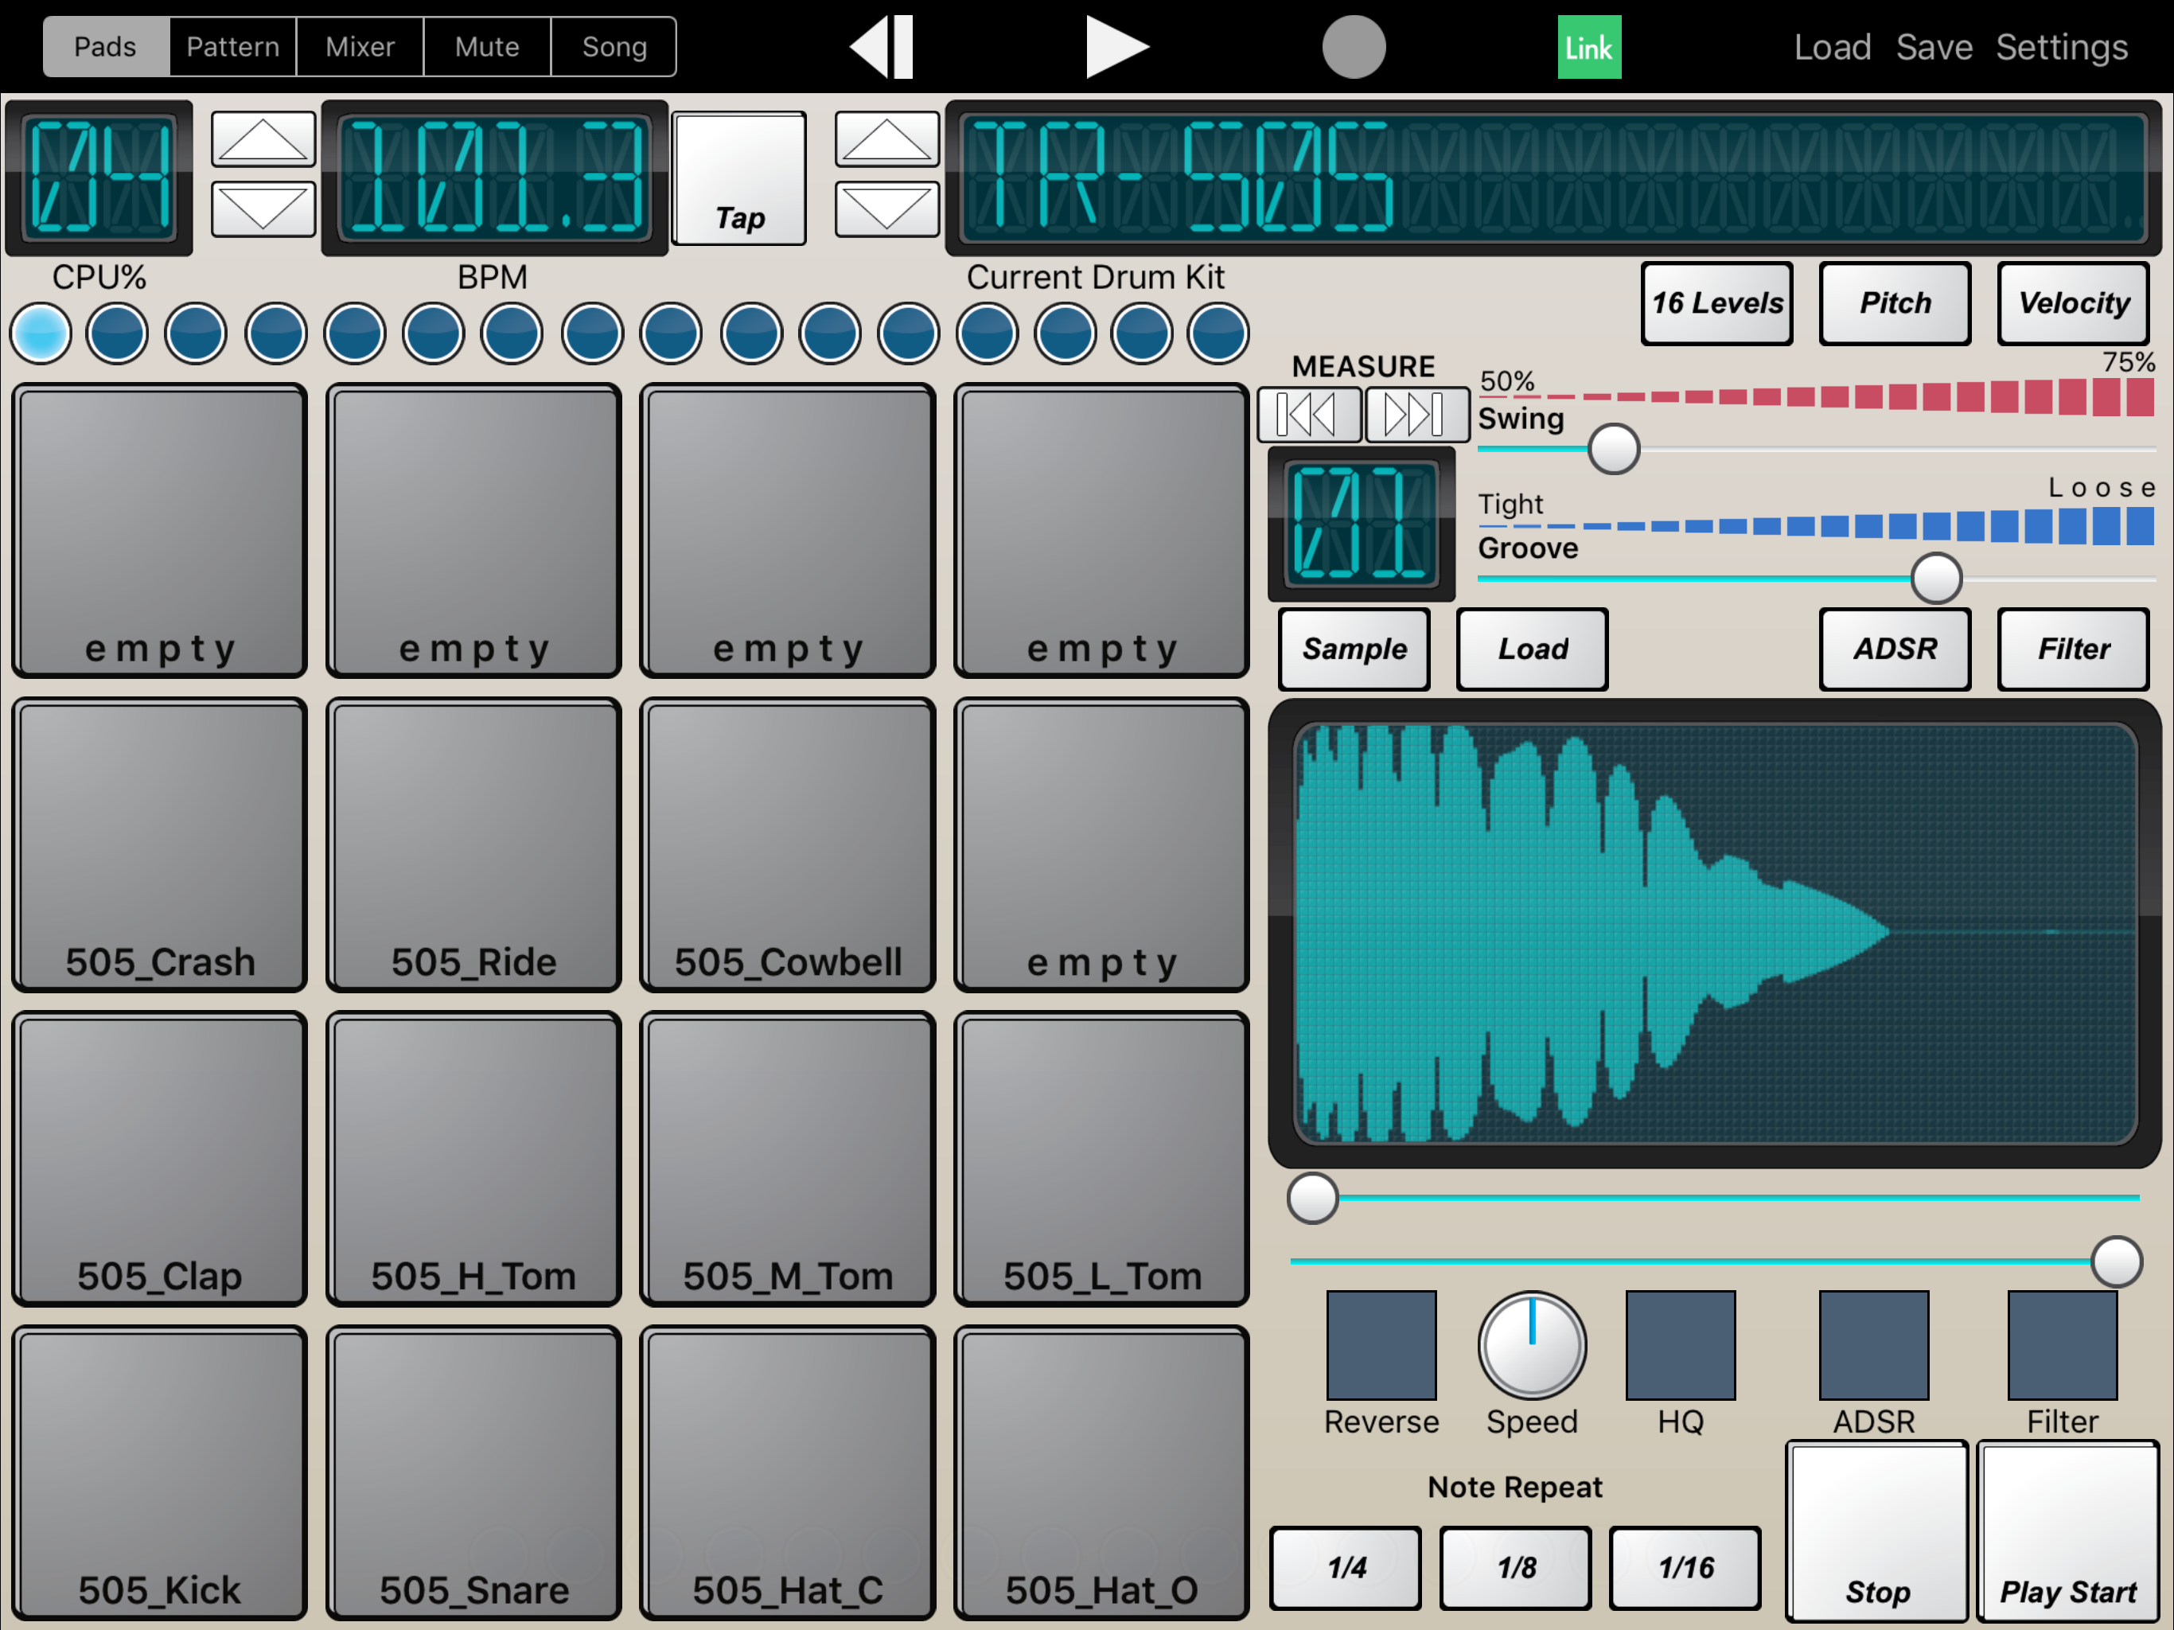Decrease BPM with the down arrow
Viewport: 2174px width, 1630px height.
point(263,209)
